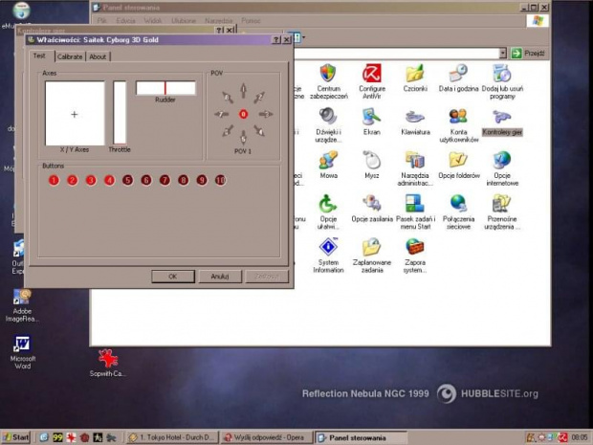The height and width of the screenshot is (445, 593).
Task: Open Centrum zabezpieczeń in Control Panel
Action: tap(328, 75)
